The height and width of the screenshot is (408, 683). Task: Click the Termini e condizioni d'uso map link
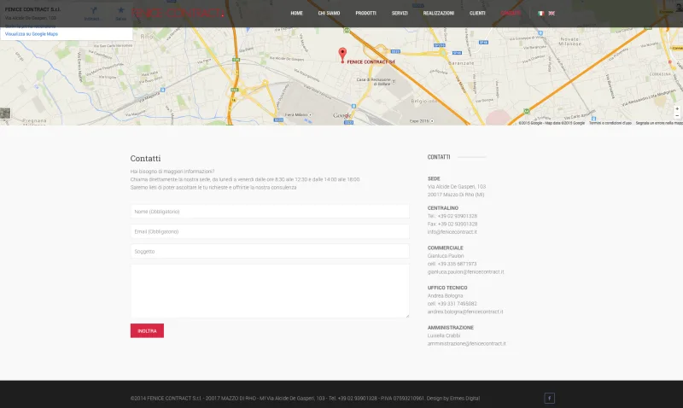(610, 123)
